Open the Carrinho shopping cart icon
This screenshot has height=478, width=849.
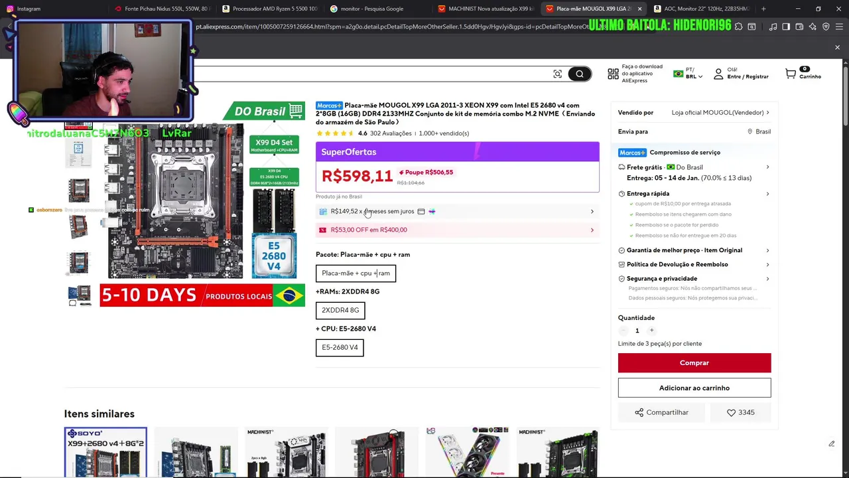pos(803,74)
